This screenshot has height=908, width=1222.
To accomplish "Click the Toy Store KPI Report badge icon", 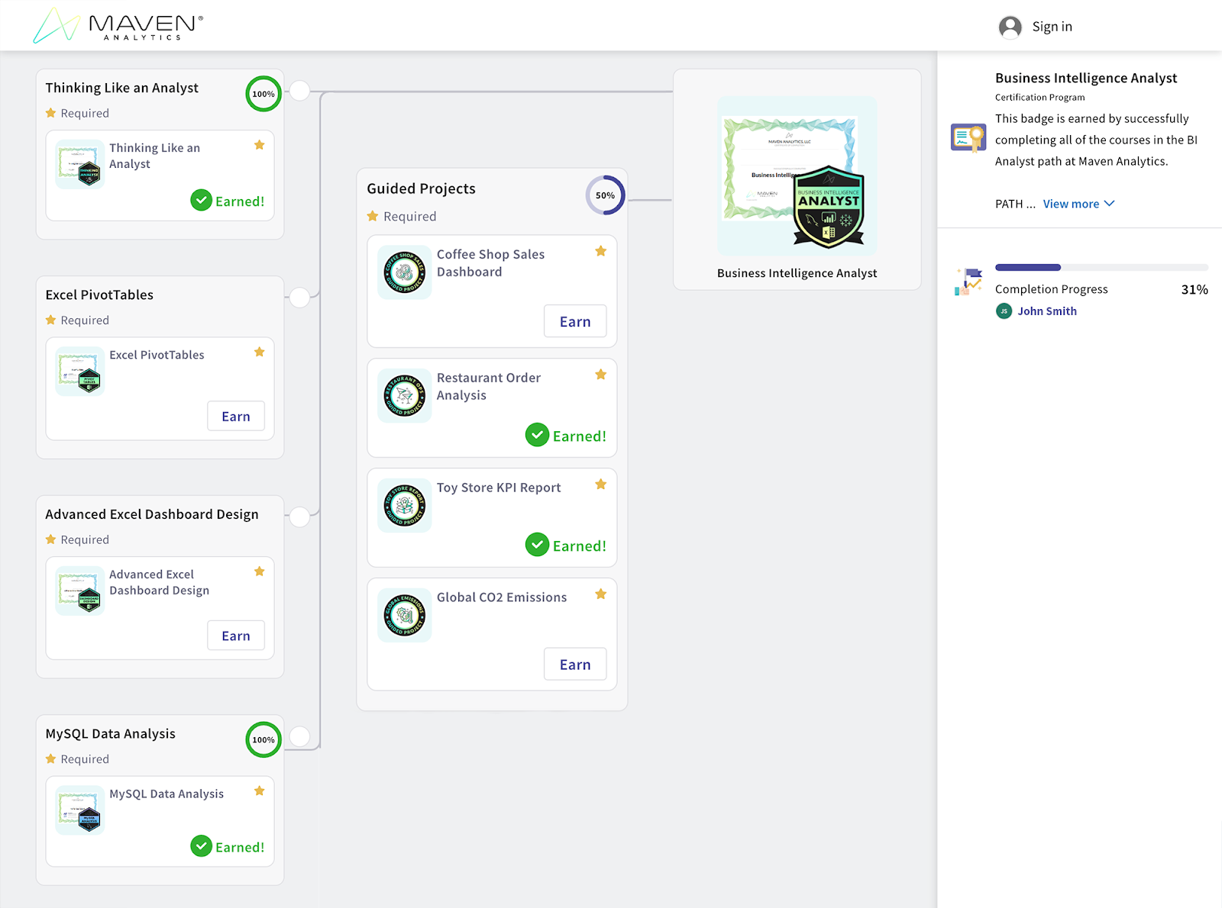I will click(405, 505).
